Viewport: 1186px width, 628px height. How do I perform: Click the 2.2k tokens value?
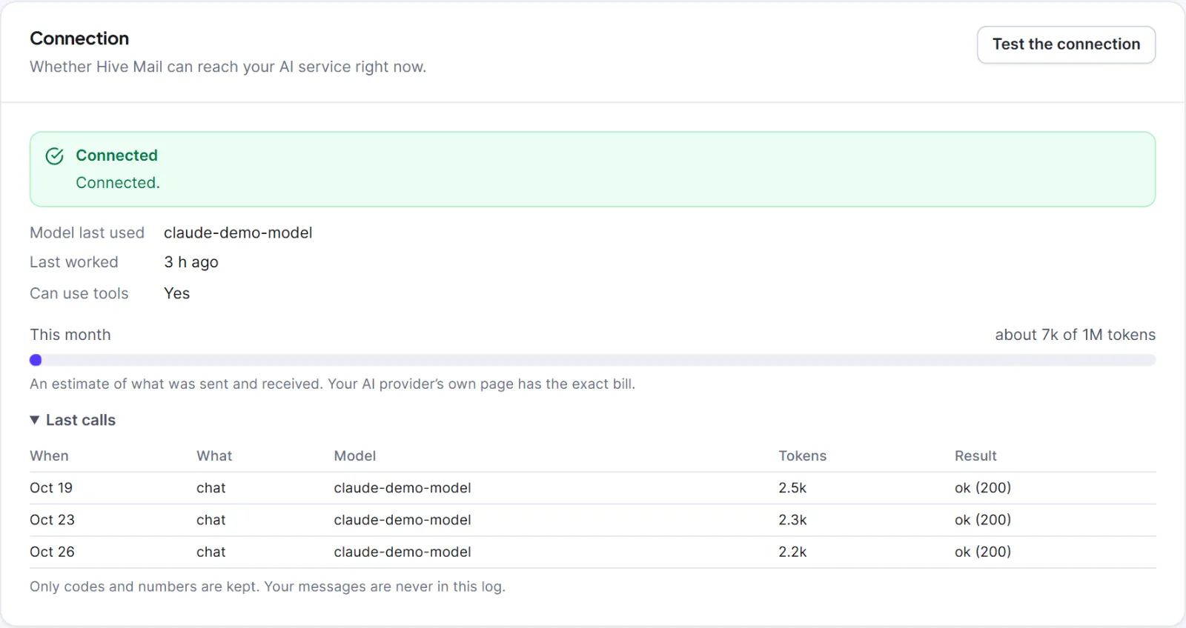[x=792, y=552]
